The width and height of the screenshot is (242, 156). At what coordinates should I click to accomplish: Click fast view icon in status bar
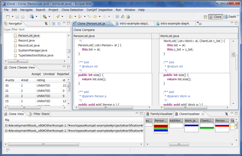8,150
